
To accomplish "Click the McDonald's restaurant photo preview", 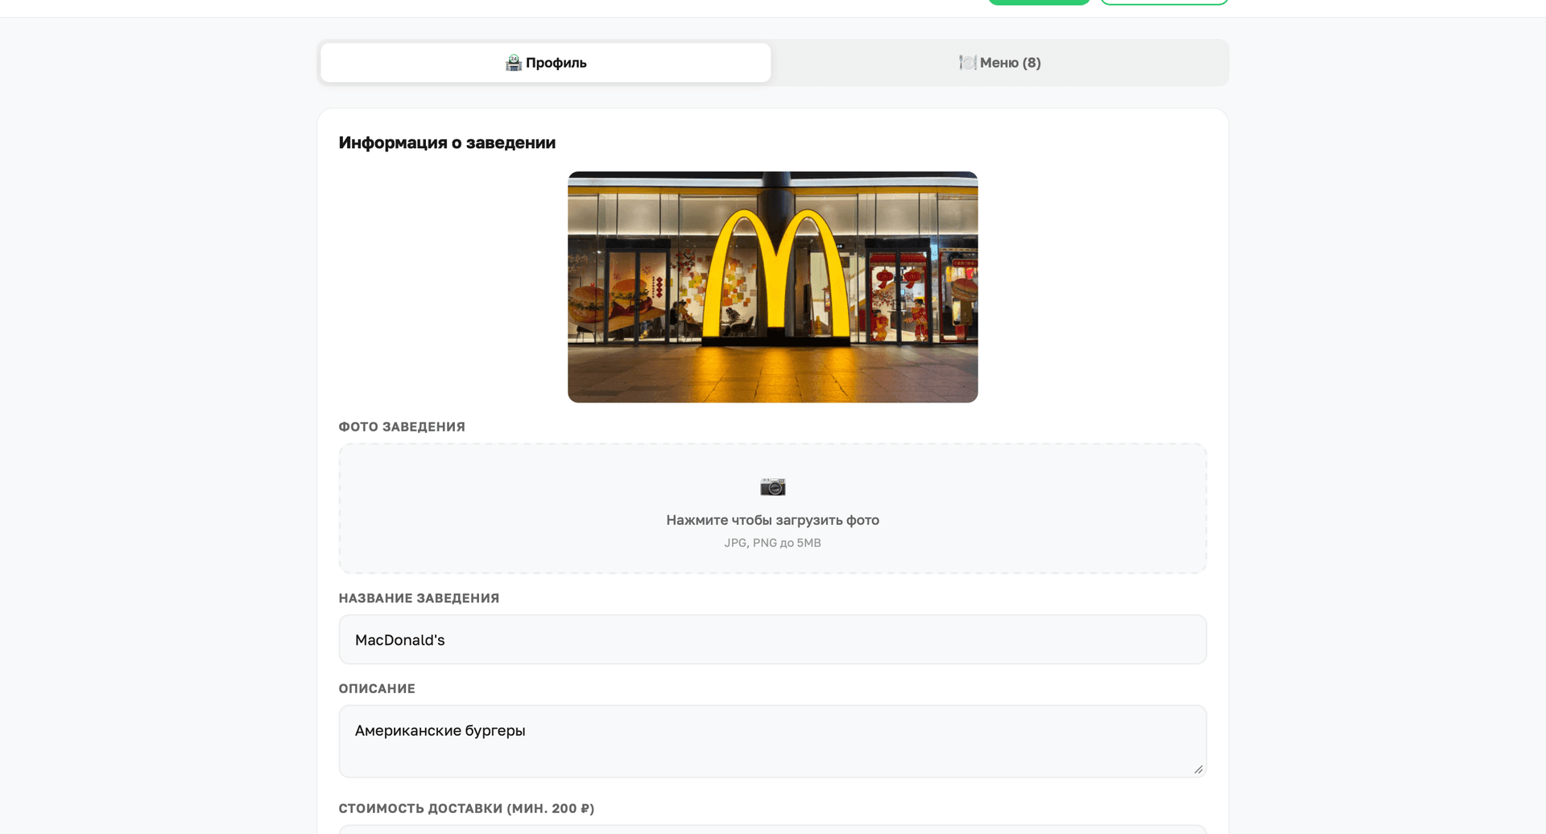I will (772, 287).
